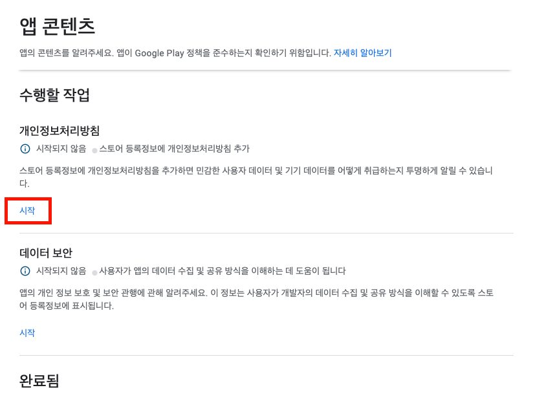Click the 데이터 보안 section heading
533x401 pixels.
[x=46, y=253]
